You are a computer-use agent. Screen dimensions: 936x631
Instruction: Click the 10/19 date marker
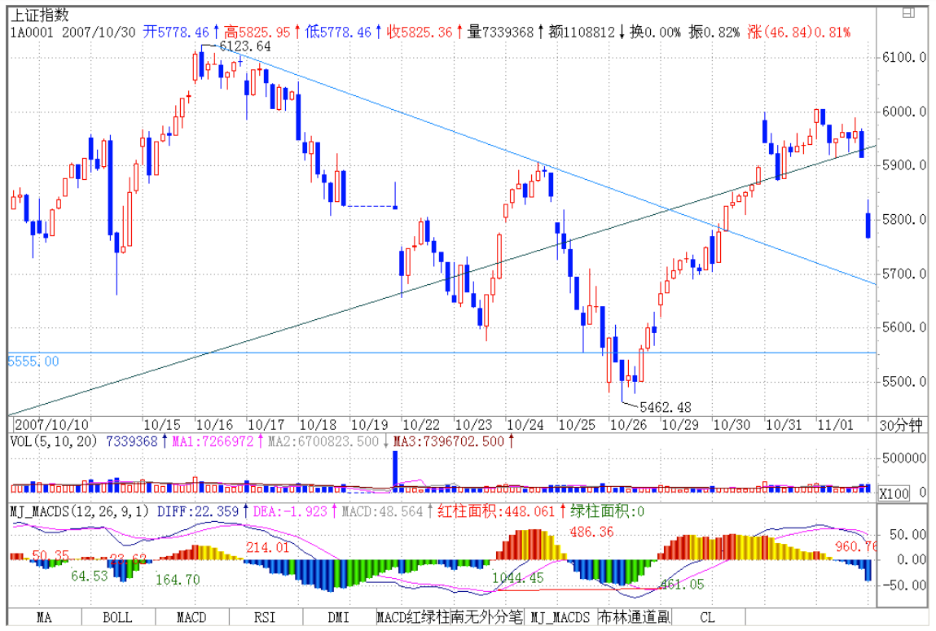pos(370,425)
